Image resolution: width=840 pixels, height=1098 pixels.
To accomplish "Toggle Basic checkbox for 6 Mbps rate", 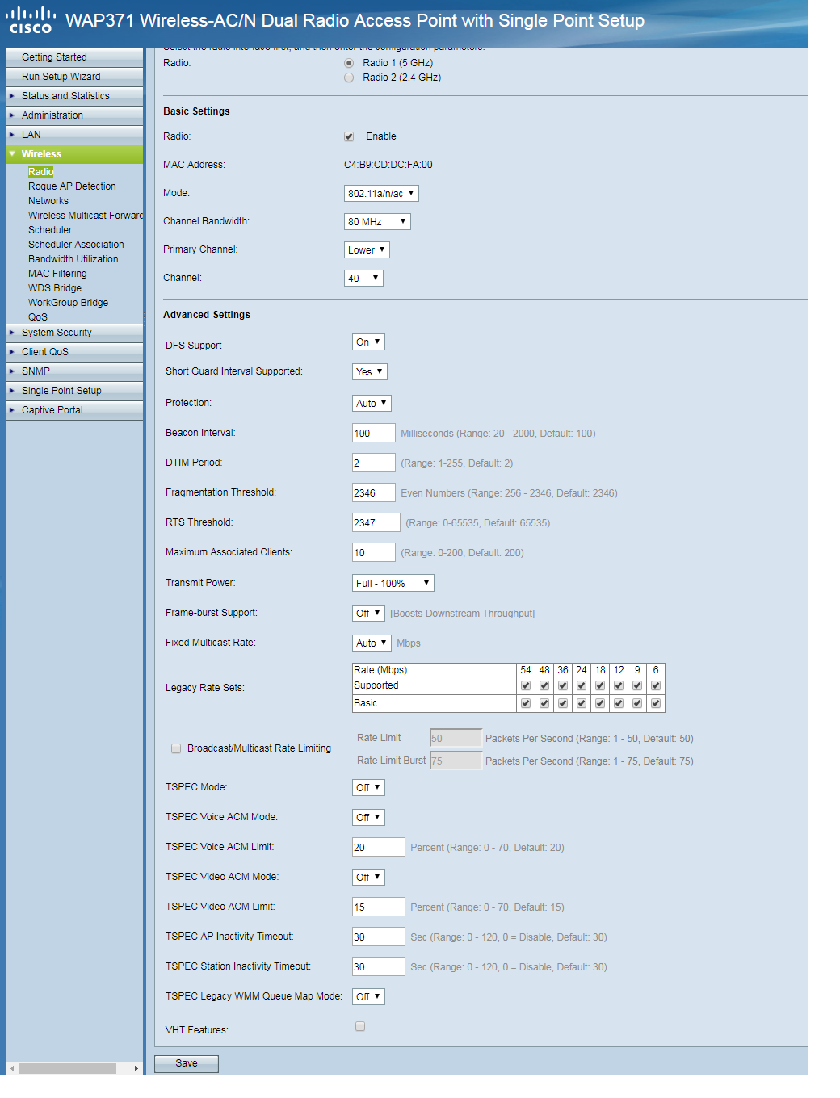I will 656,703.
